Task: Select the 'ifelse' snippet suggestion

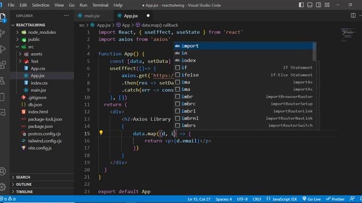Action: tap(243, 75)
